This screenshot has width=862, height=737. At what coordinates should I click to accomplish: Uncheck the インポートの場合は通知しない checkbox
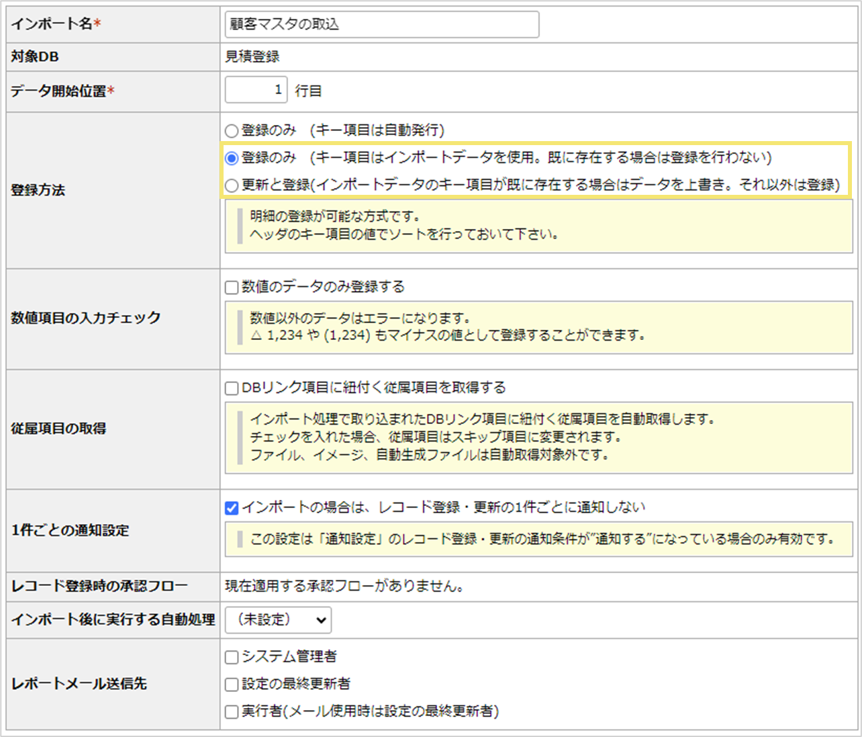point(230,508)
